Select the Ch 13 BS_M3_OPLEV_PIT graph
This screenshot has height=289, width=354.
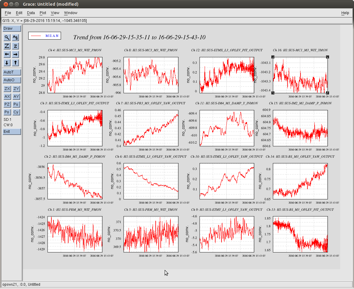(300, 234)
